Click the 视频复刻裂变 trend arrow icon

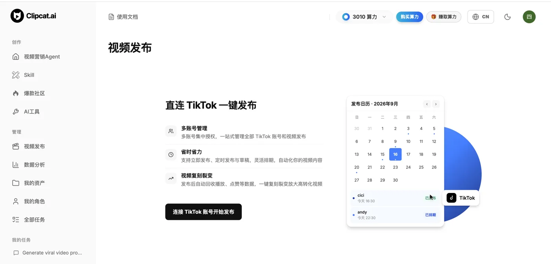[x=171, y=178]
